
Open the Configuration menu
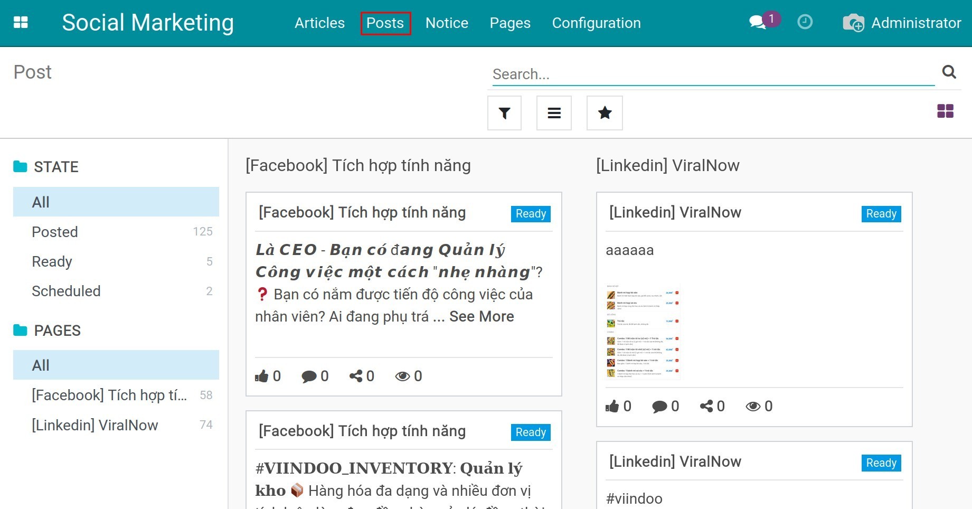[x=596, y=23]
